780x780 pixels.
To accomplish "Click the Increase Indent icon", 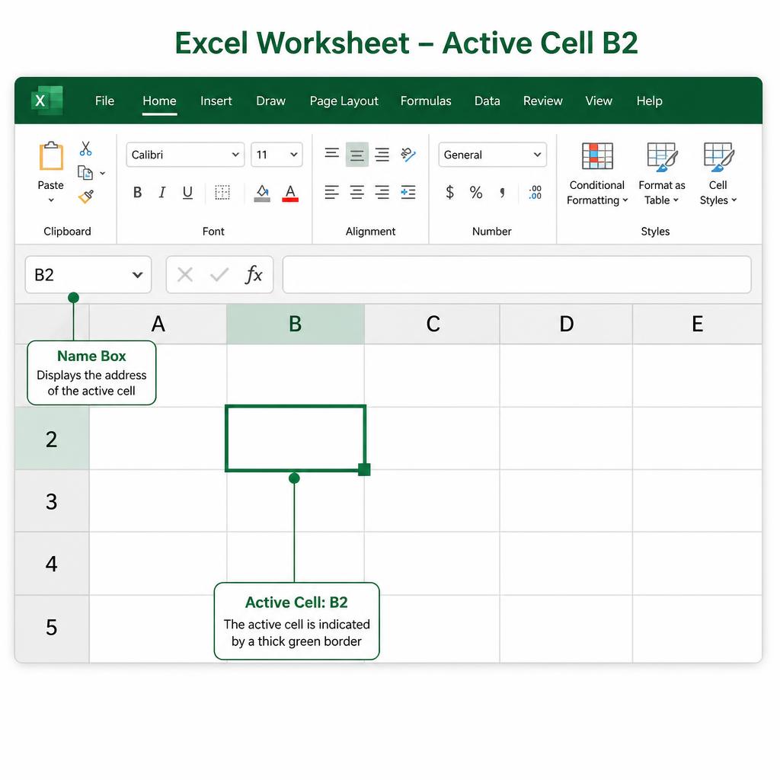I will (408, 192).
